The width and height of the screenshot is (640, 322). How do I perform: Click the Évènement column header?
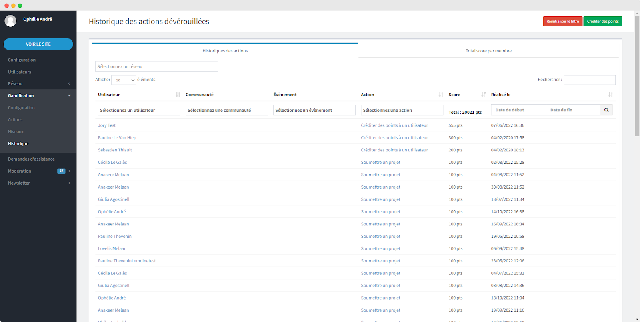[x=285, y=95]
